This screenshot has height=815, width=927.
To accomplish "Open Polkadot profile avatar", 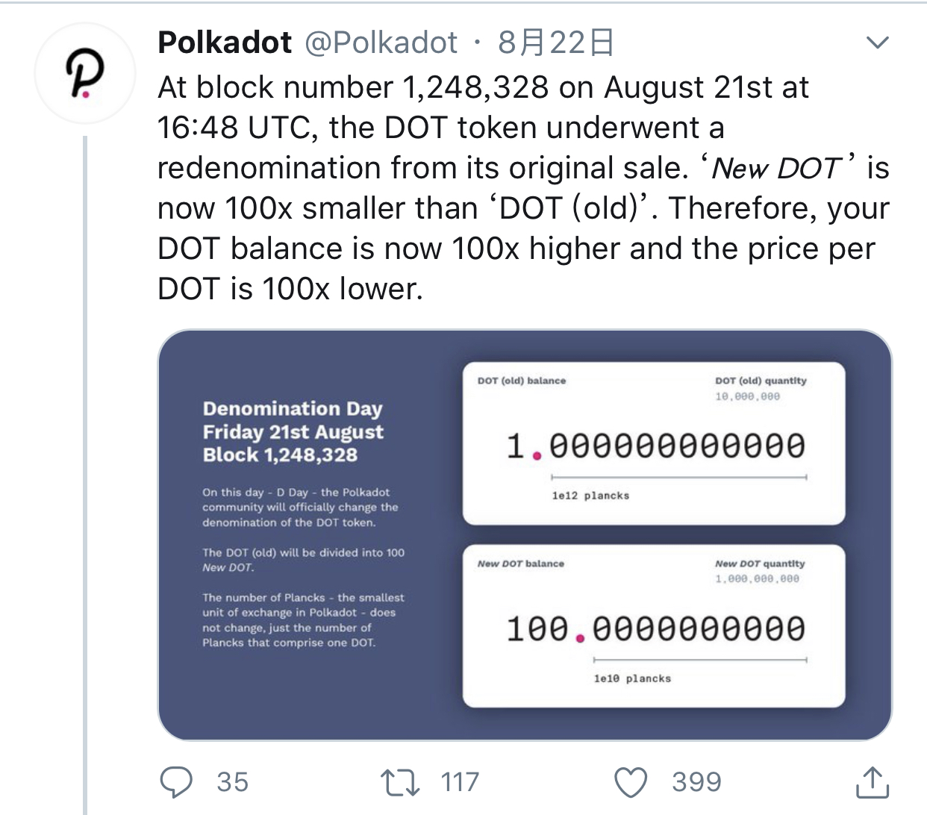I will [x=84, y=73].
